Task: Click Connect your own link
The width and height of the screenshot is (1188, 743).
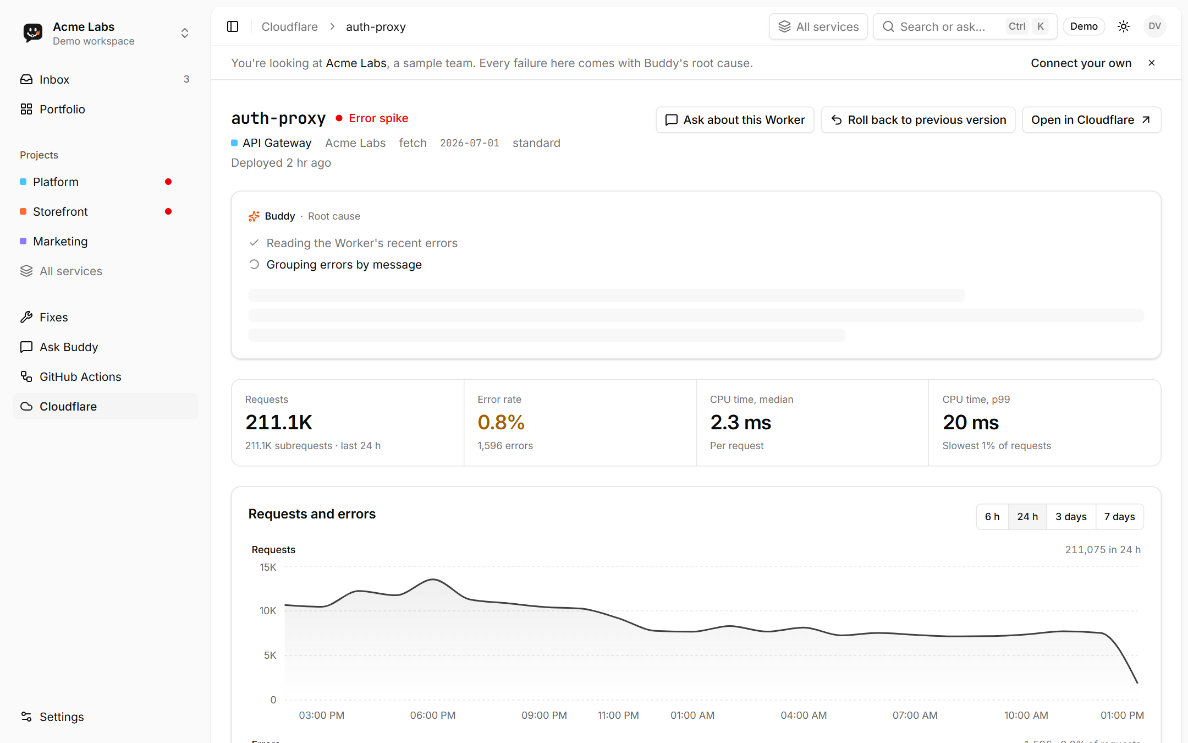Action: click(x=1081, y=63)
